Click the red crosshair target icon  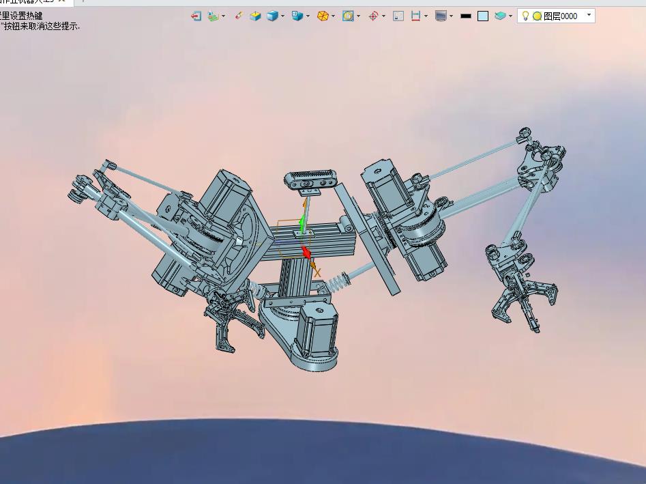(x=373, y=16)
